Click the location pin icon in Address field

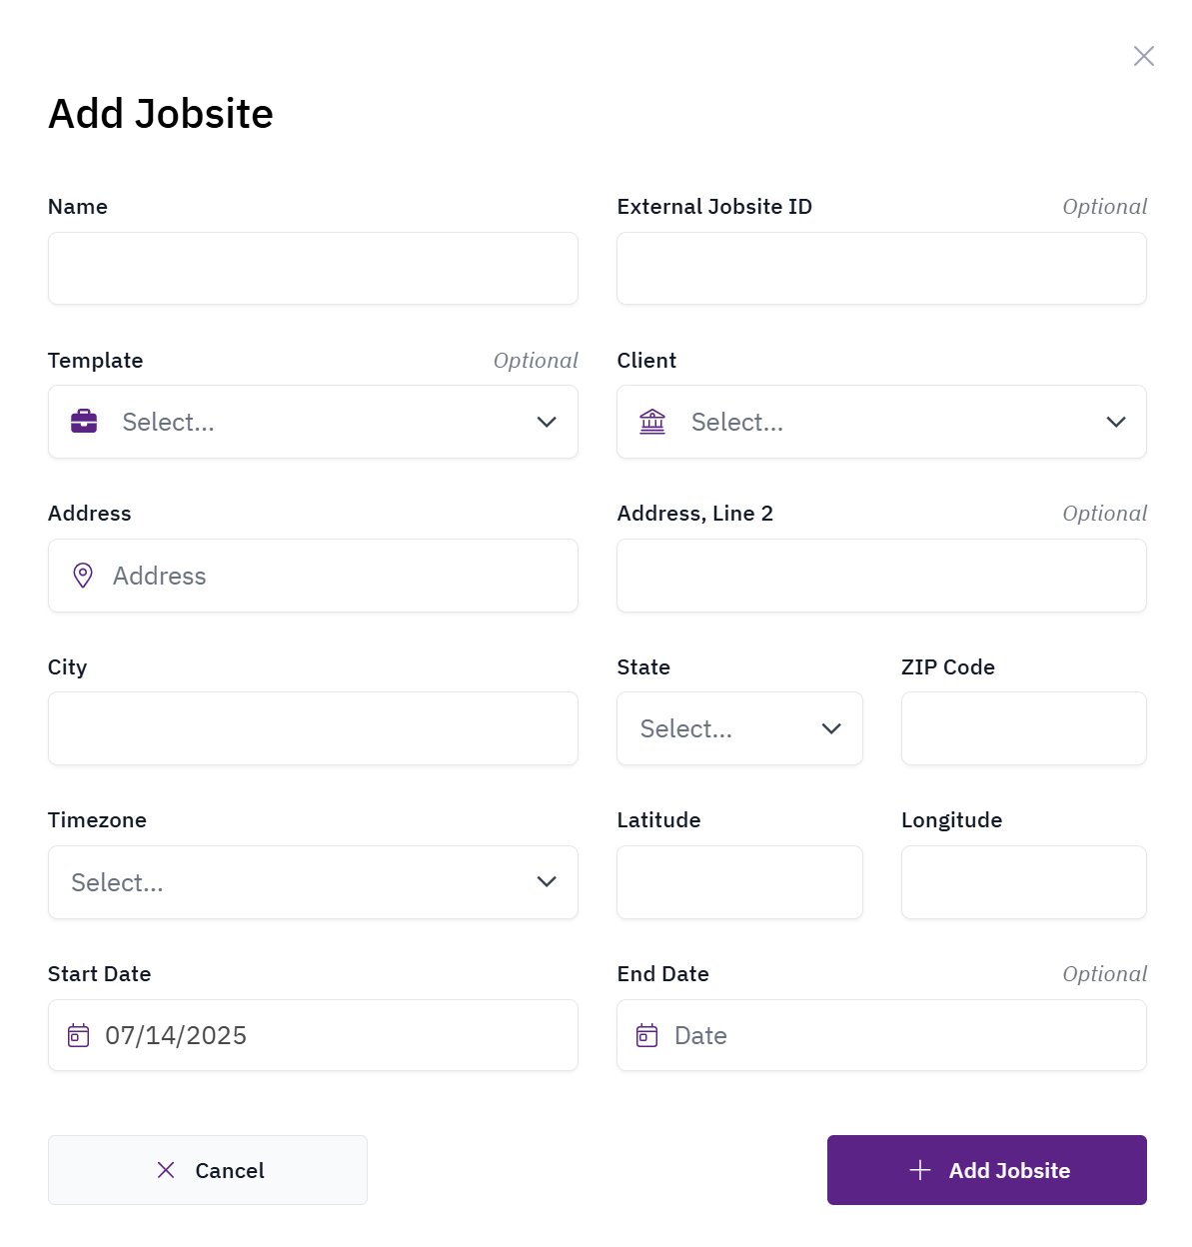click(83, 576)
